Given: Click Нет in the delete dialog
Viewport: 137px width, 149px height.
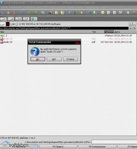Looking at the screenshot, I should pos(54,59).
